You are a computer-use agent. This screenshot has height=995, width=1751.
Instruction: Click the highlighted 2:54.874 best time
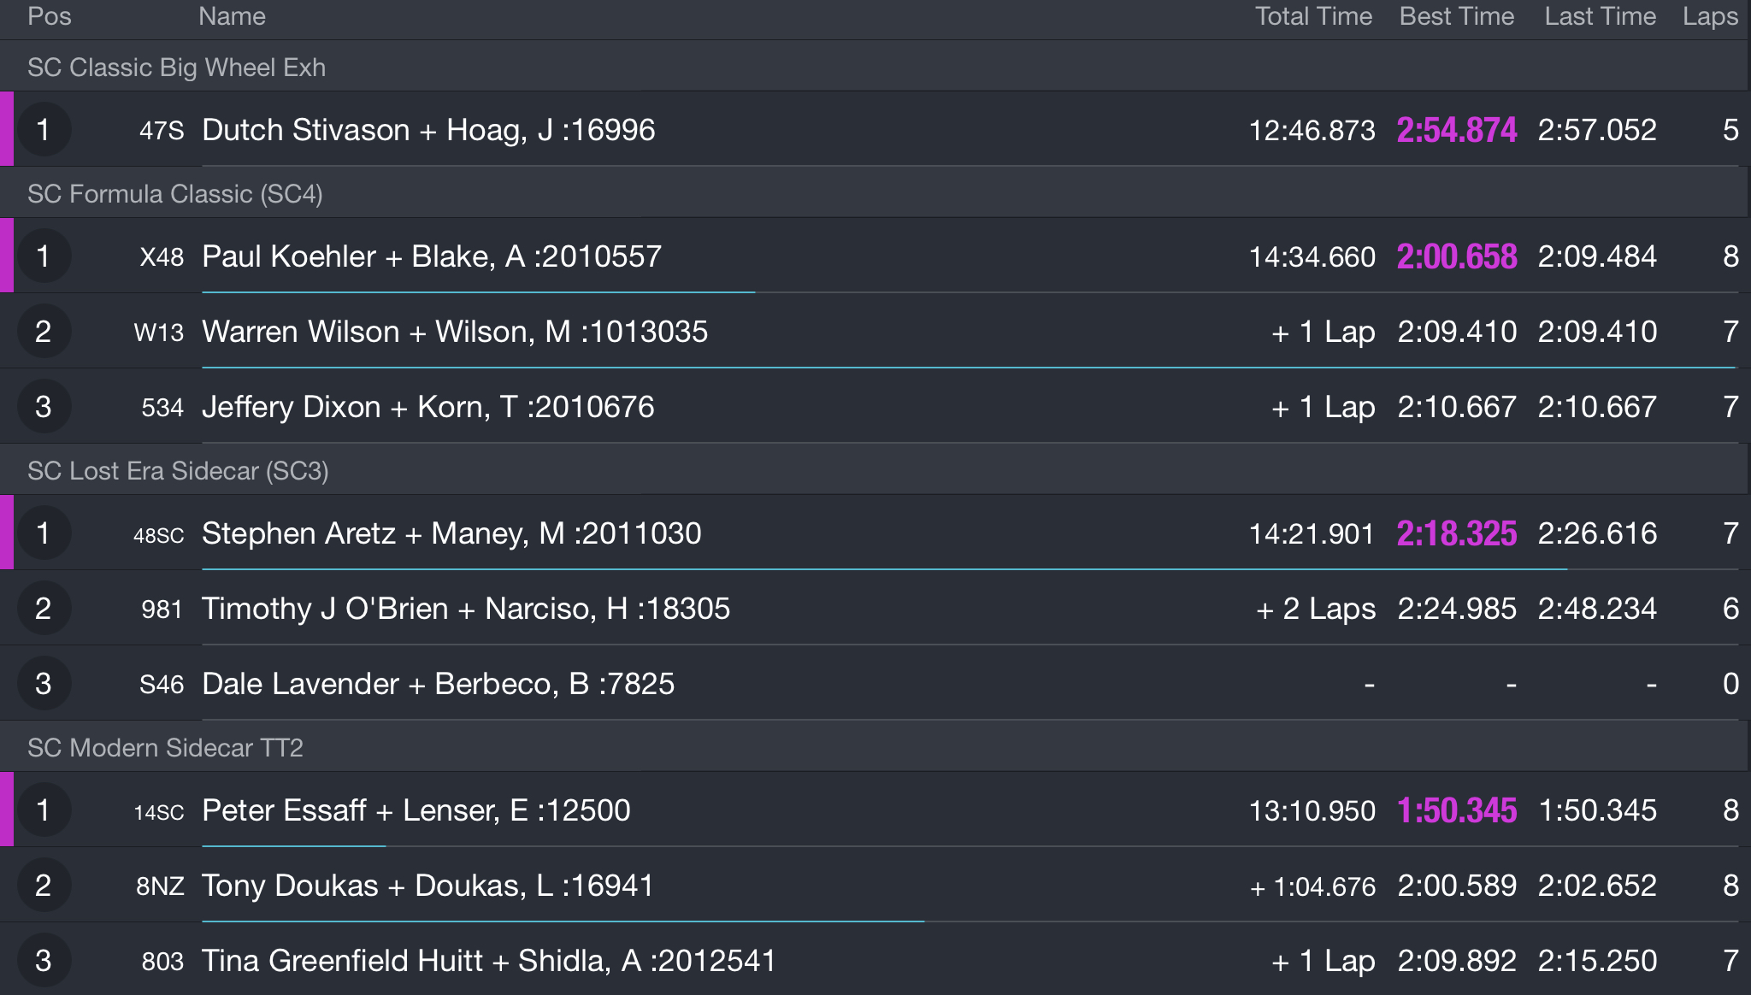tap(1457, 130)
